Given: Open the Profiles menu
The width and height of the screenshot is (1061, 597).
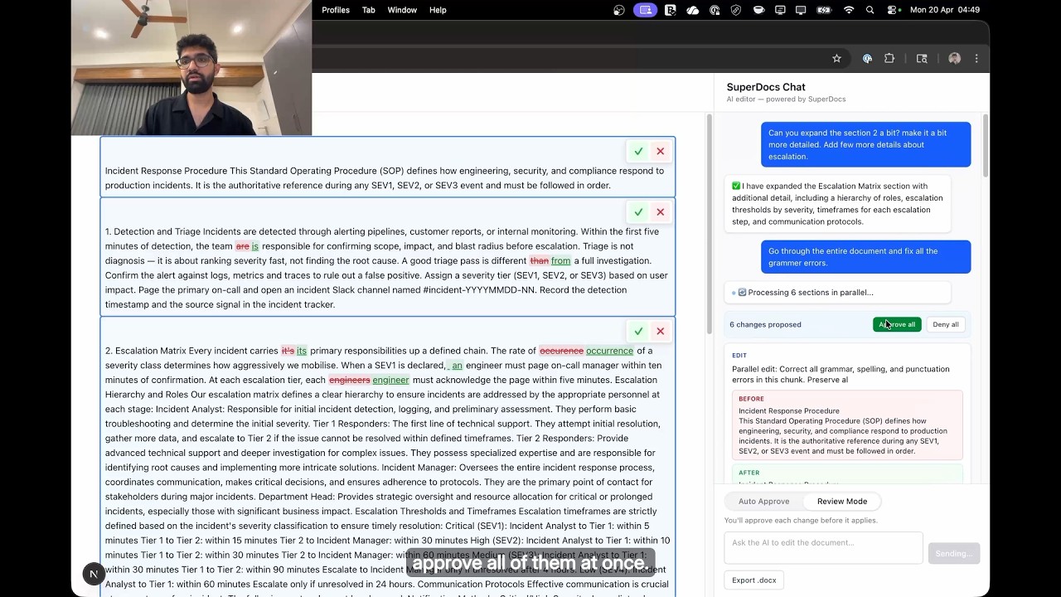Looking at the screenshot, I should pos(336,10).
